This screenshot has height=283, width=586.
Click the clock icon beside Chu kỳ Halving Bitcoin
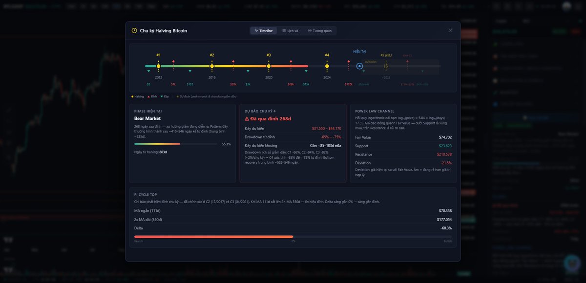(134, 31)
